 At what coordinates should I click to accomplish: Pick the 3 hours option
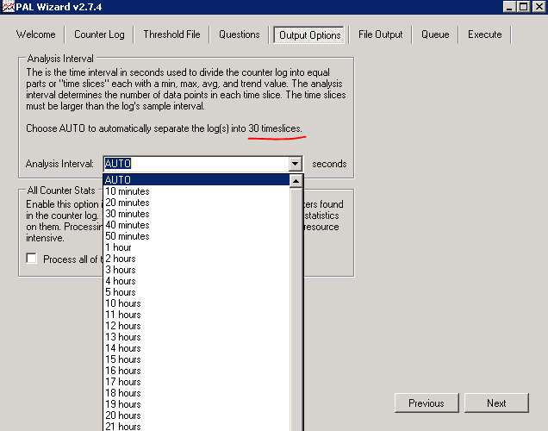[x=196, y=270]
